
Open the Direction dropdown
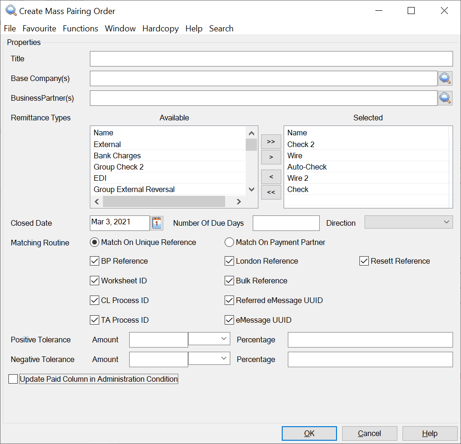[408, 222]
